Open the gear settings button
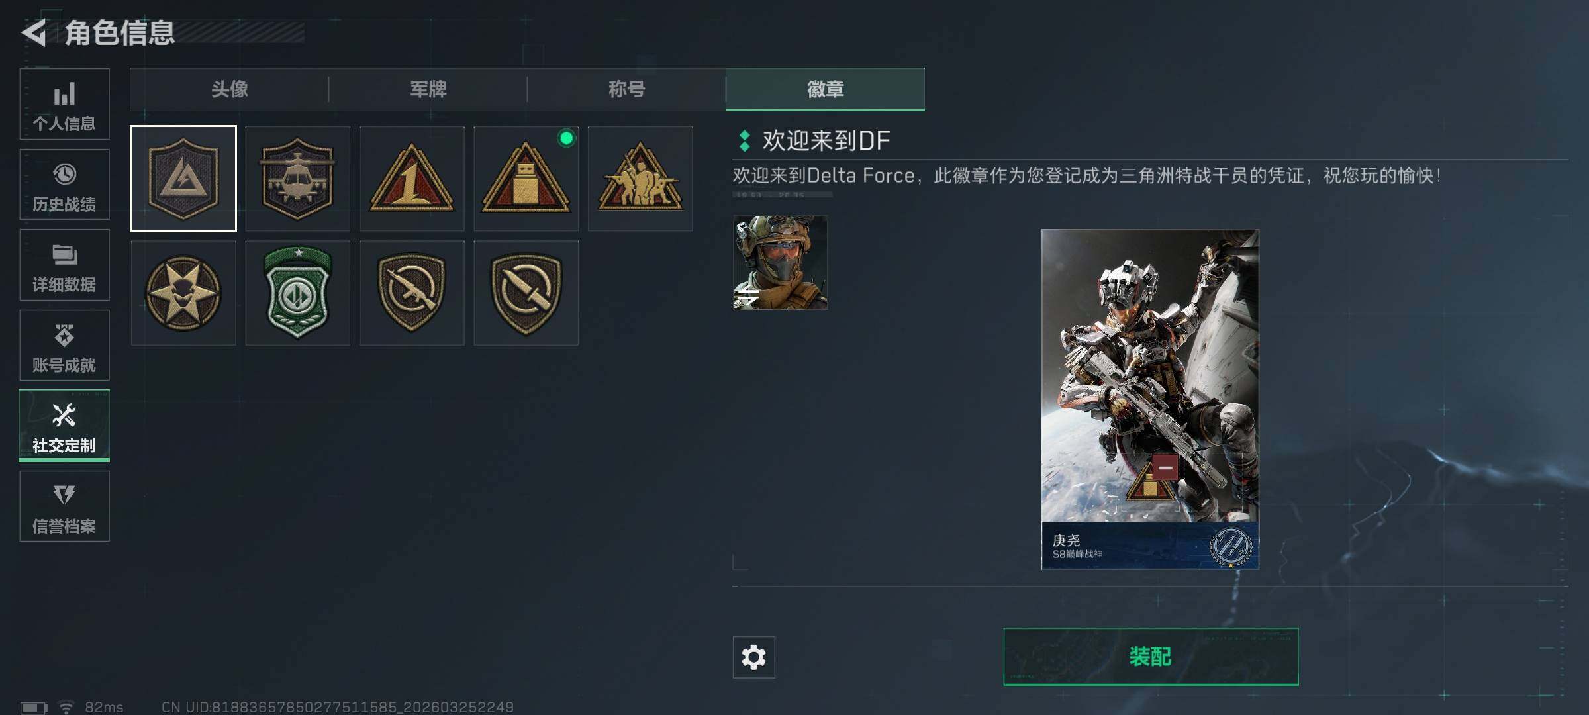The image size is (1589, 715). [x=753, y=657]
